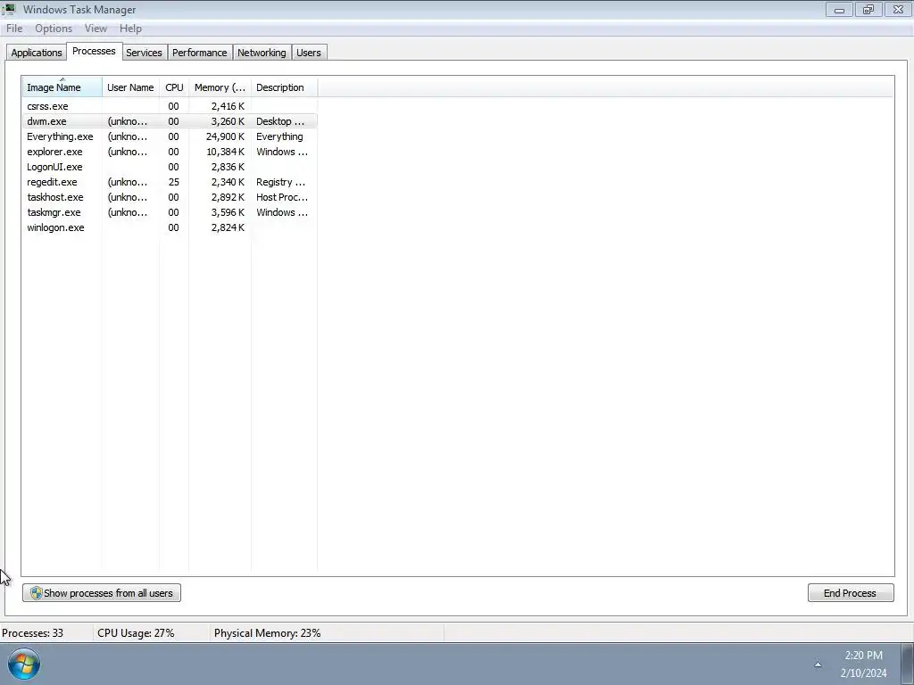Select the Processes tab
Image resolution: width=914 pixels, height=685 pixels.
click(94, 51)
